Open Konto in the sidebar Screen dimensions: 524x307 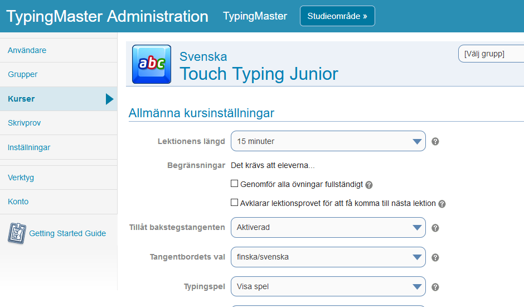click(x=59, y=202)
